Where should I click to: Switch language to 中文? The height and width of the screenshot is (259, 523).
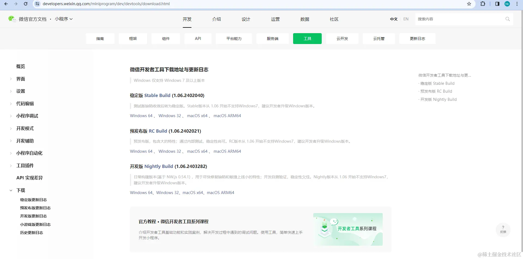tap(394, 19)
